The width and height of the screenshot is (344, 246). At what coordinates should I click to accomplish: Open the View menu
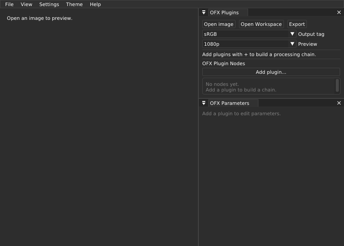click(x=26, y=4)
